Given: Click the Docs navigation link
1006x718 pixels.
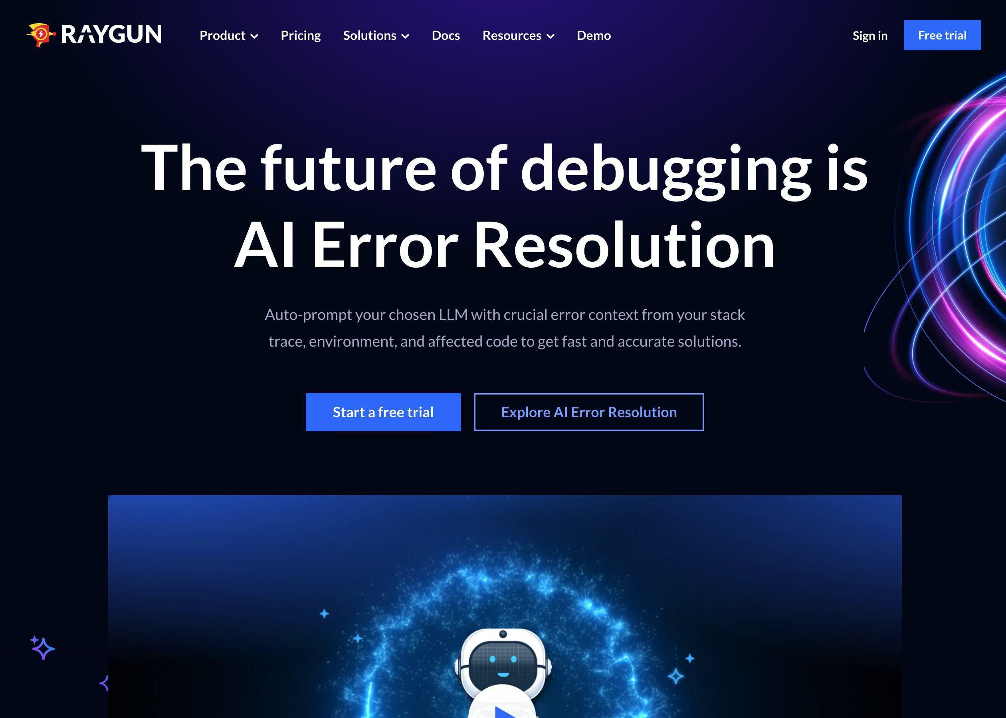Looking at the screenshot, I should point(446,35).
